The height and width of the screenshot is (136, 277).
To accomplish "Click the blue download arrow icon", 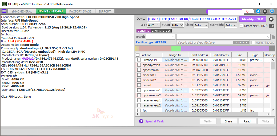I will click(x=258, y=11).
